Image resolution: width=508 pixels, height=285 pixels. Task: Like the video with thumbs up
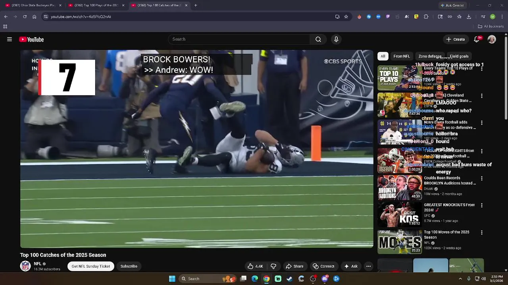[255, 266]
